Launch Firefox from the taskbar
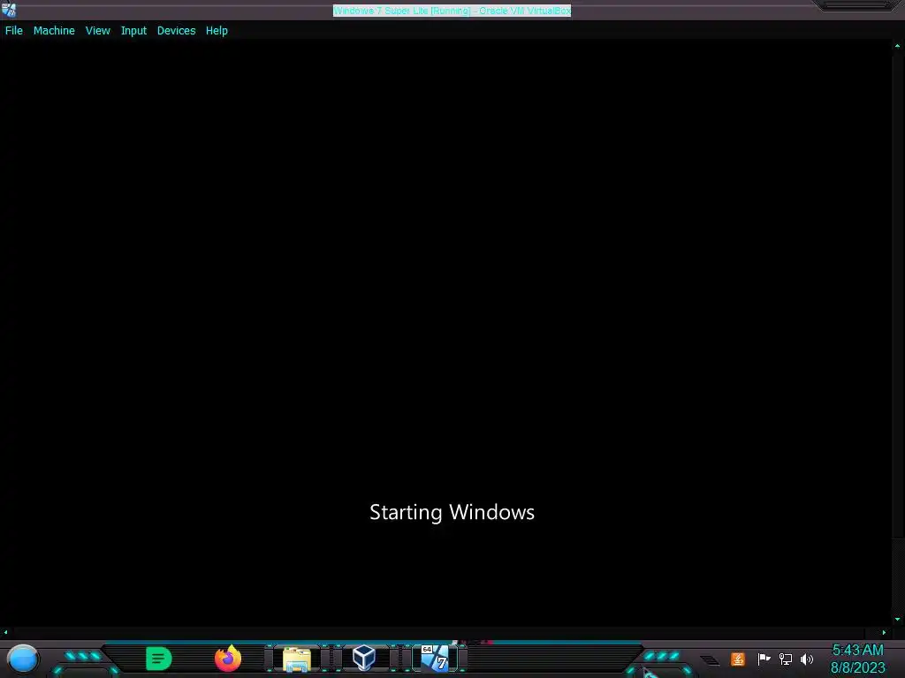Viewport: 905px width, 678px height. pyautogui.click(x=228, y=659)
